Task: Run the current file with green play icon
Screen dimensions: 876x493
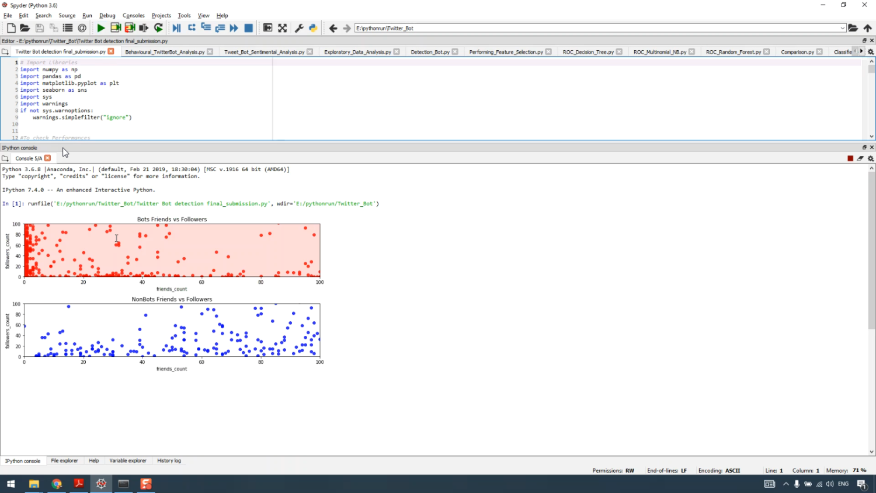Action: click(101, 28)
